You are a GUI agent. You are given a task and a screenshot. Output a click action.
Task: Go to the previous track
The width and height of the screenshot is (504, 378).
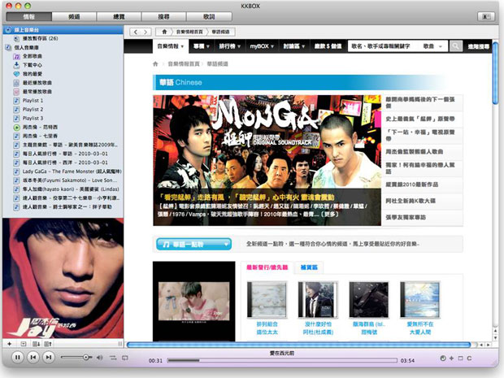click(x=34, y=358)
